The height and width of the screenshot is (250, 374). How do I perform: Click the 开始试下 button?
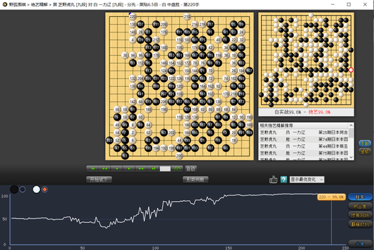(x=99, y=180)
